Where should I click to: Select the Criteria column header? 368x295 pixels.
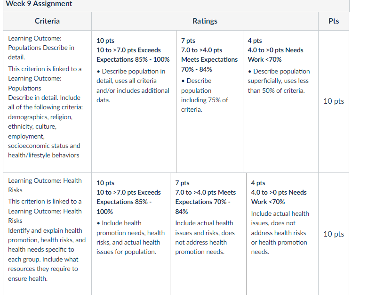47,21
